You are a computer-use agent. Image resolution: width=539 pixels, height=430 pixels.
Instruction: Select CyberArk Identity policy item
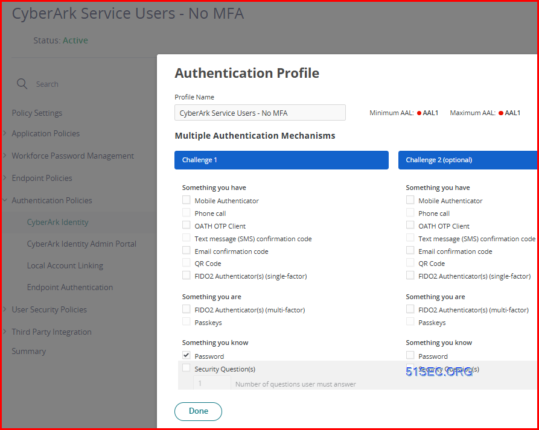[58, 222]
